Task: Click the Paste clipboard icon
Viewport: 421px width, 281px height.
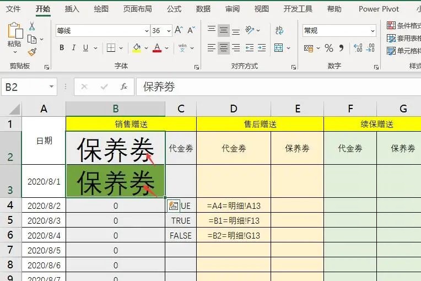Action: click(15, 30)
